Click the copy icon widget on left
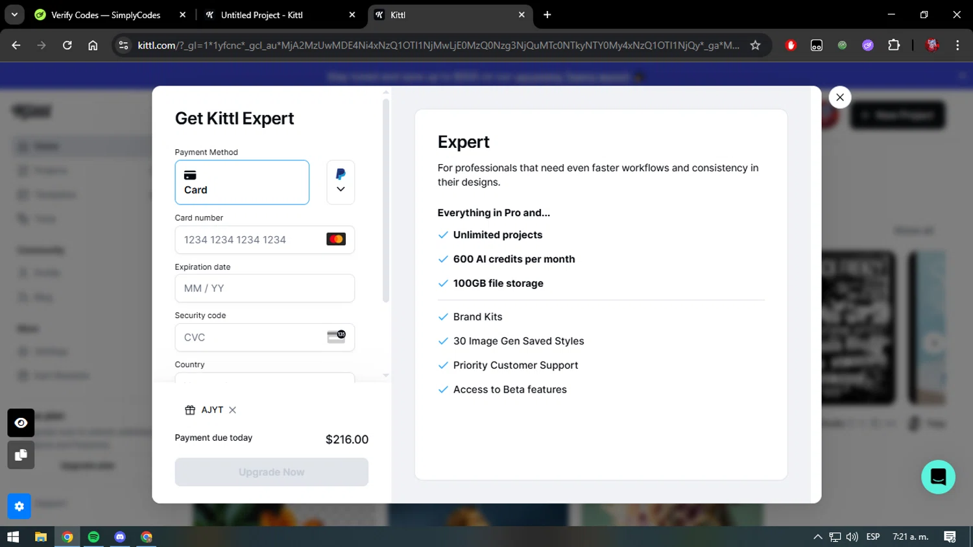 (21, 455)
